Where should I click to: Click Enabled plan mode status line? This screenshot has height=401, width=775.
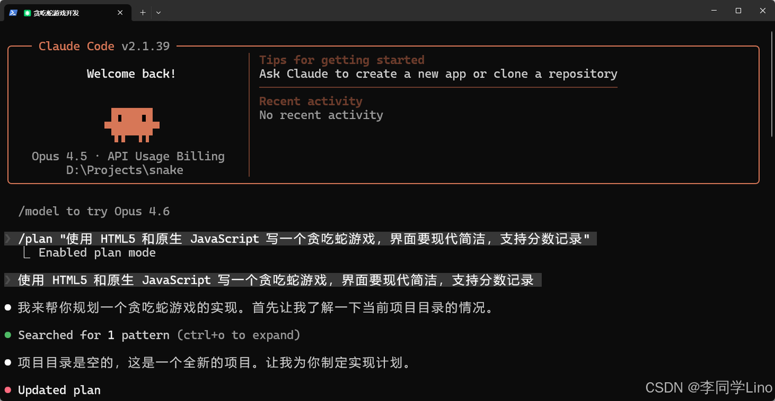coord(97,252)
